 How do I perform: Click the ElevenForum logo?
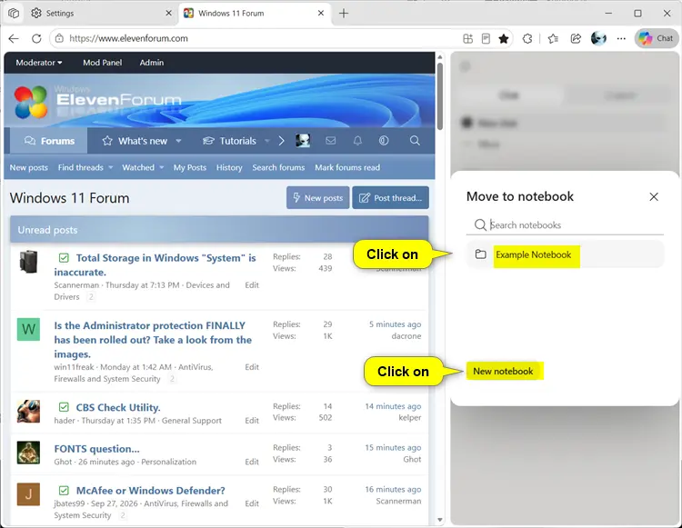(x=97, y=101)
